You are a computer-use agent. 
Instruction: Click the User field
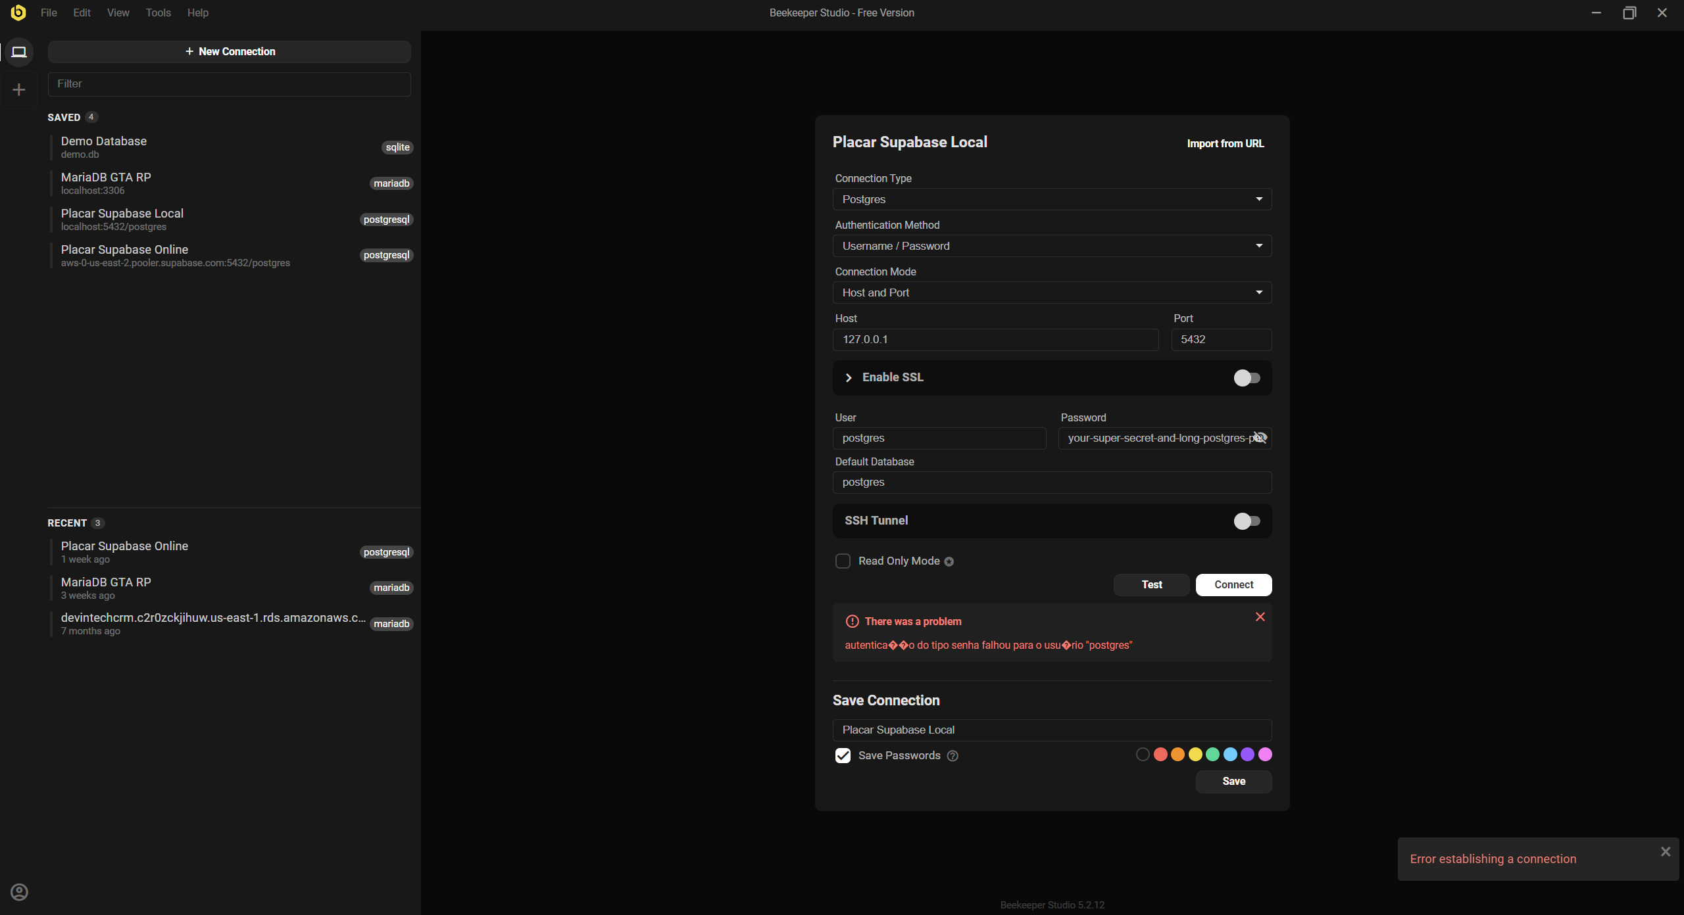tap(939, 438)
